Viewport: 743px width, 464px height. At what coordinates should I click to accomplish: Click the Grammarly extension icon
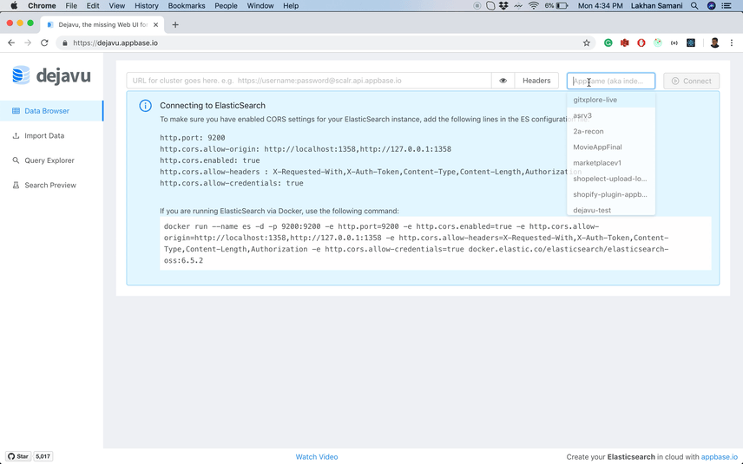[x=608, y=43]
